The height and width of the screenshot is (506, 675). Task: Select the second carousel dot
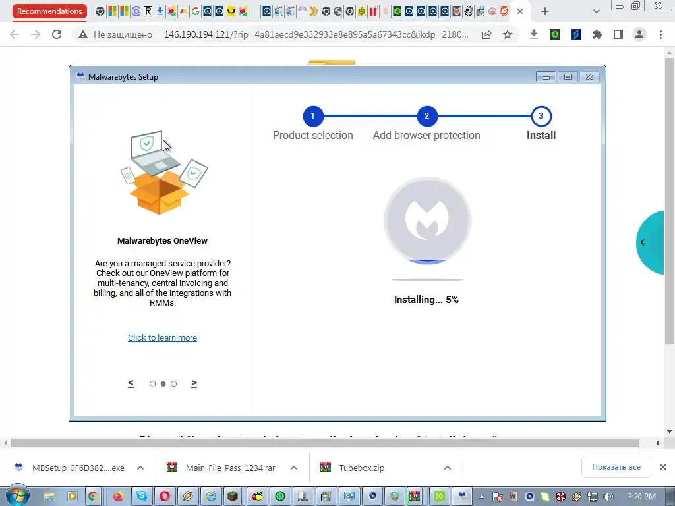click(x=163, y=384)
